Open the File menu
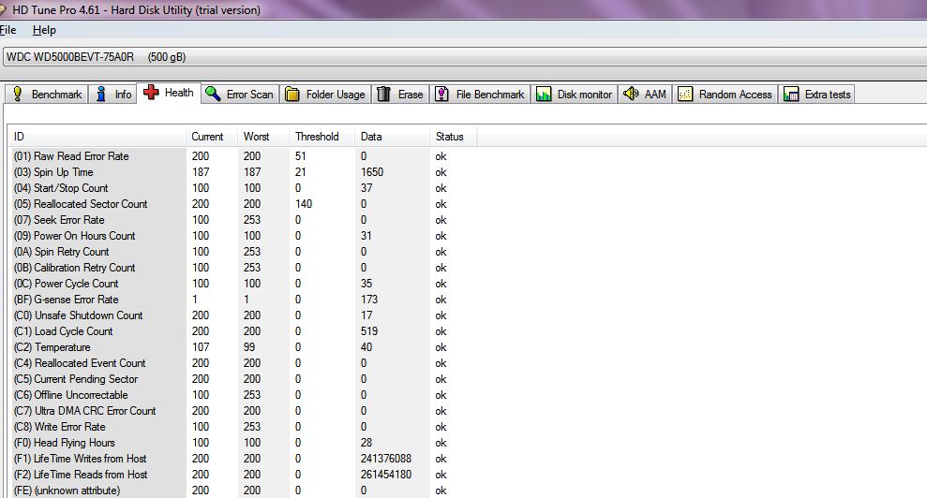 coord(8,30)
